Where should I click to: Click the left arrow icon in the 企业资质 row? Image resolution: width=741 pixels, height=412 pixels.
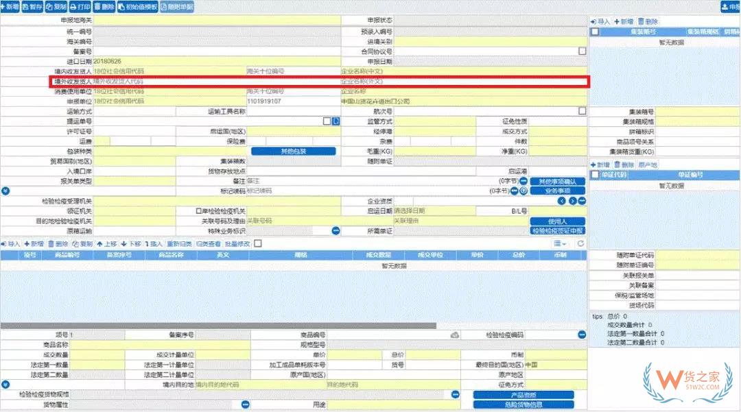tap(561, 201)
